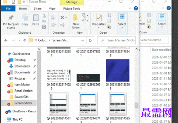Switch to the Home tab

pos(23,9)
